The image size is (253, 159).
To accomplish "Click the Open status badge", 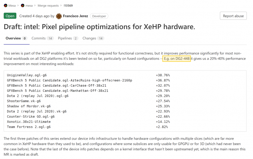I will click(10, 16).
